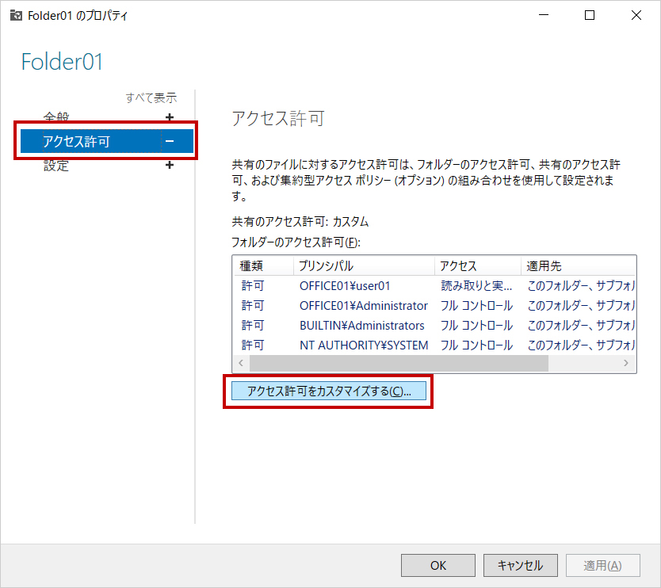This screenshot has height=588, width=661.
Task: Click the horizontal scrollbar left arrow
Action: coord(241,363)
